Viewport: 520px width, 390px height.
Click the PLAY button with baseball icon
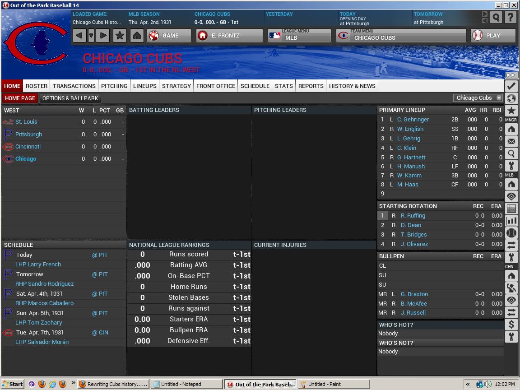493,35
